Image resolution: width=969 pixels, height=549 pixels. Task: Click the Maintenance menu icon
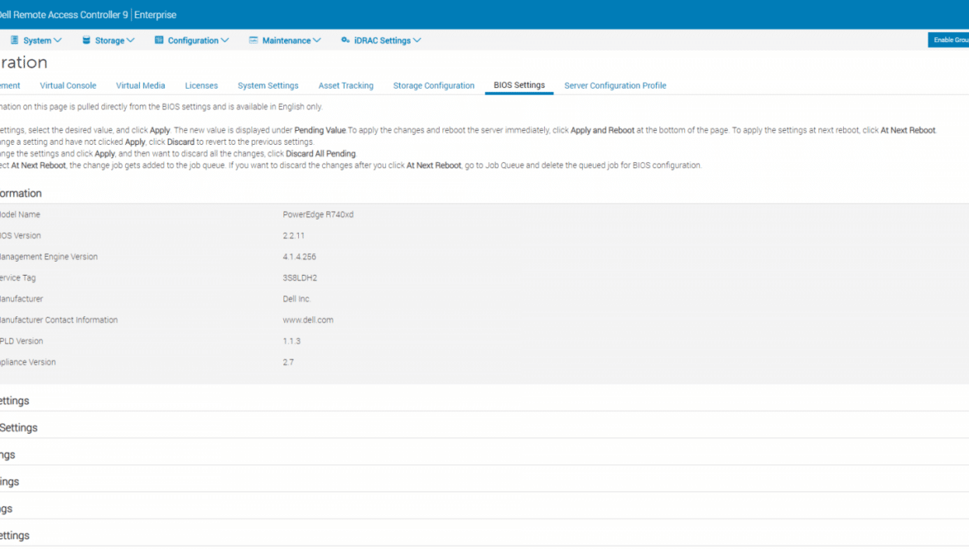(253, 40)
